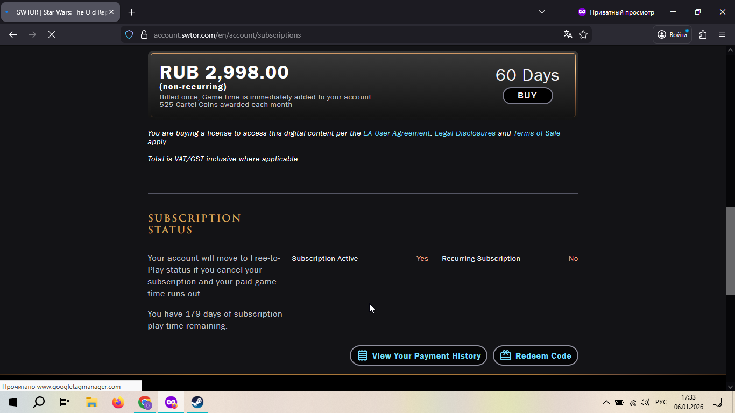
Task: Open Steam from the taskbar
Action: click(197, 402)
